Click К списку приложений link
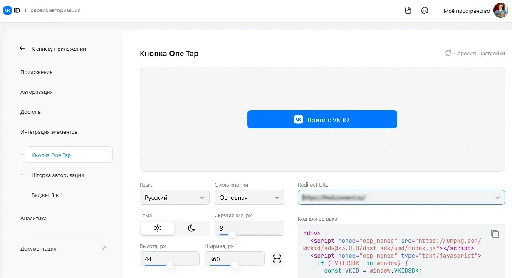The height and width of the screenshot is (278, 512). pos(59,49)
